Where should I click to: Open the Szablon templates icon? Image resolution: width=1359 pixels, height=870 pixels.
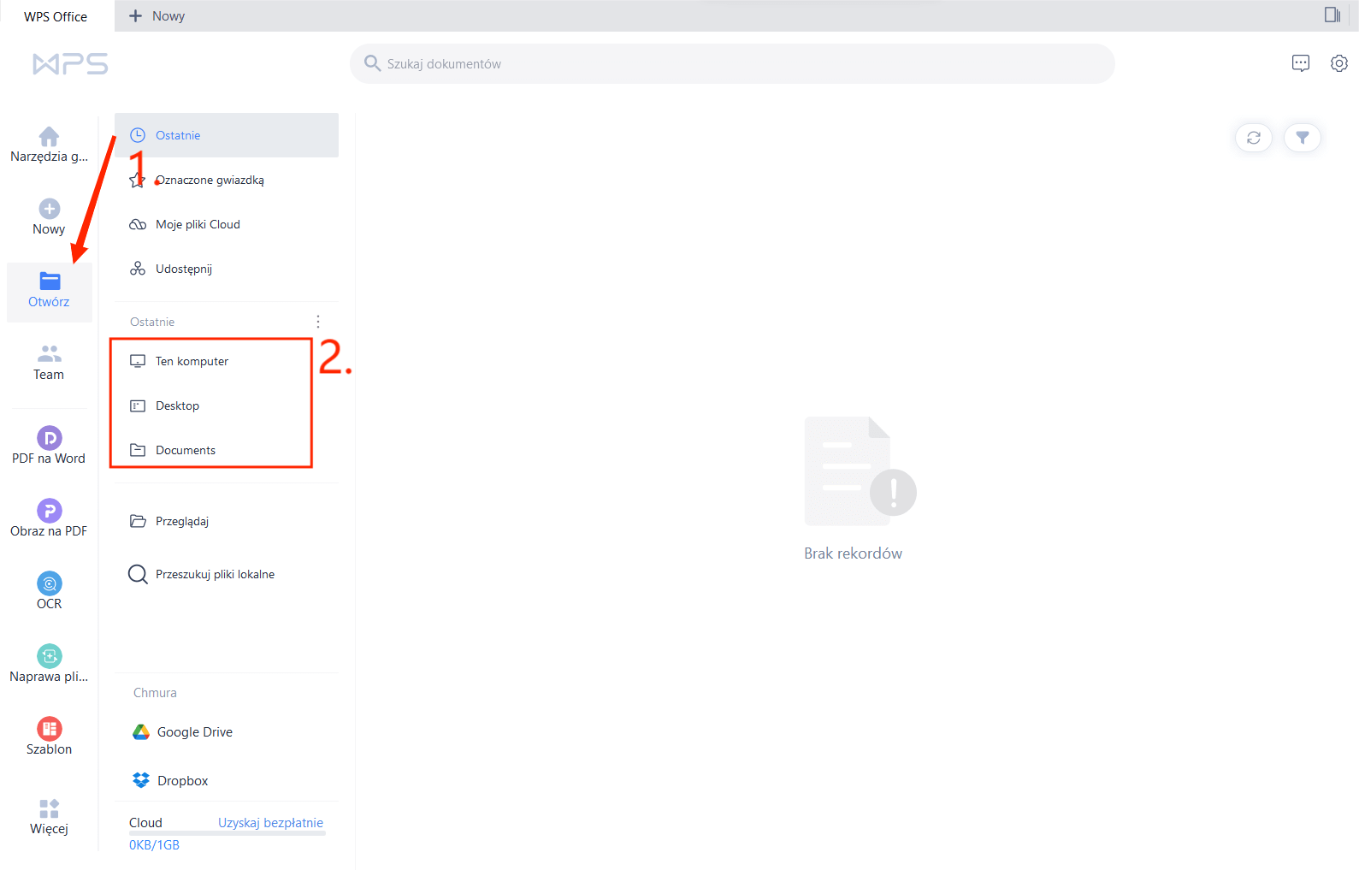click(x=50, y=728)
